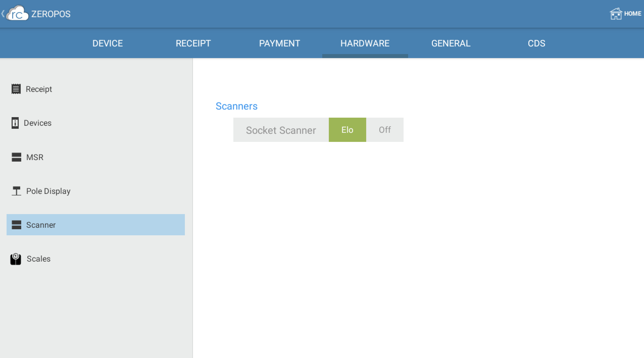Select the HARDWARE tab
644x358 pixels.
(365, 43)
